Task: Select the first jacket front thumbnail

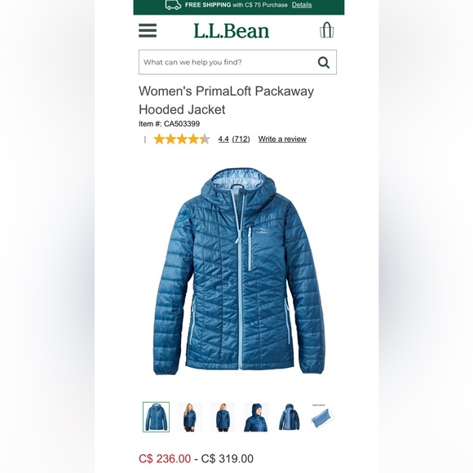Action: pyautogui.click(x=156, y=417)
